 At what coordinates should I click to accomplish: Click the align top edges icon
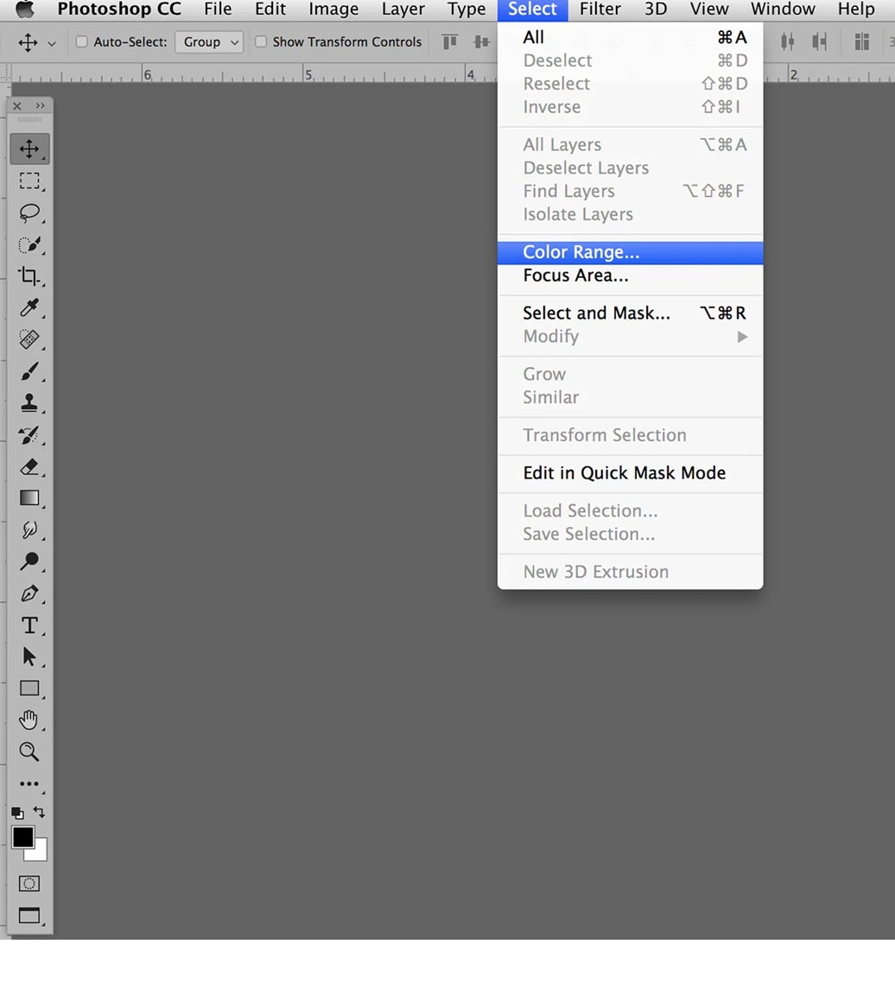450,42
